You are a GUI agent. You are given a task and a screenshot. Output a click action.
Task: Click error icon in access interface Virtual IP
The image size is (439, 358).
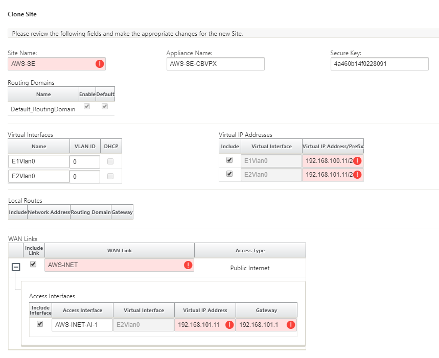click(x=229, y=325)
